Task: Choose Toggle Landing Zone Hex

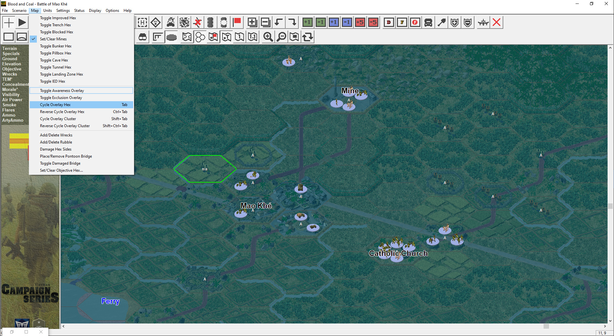Action: tap(81, 74)
